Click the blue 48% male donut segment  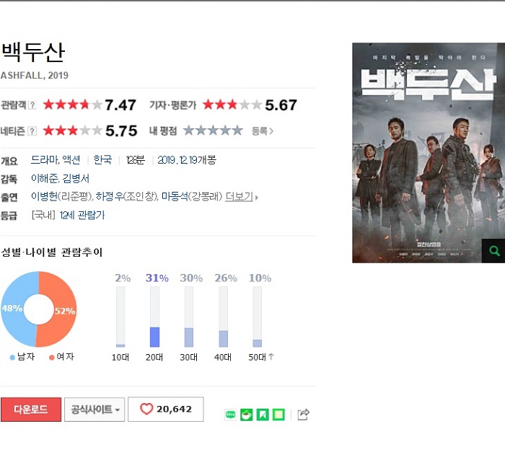tap(12, 309)
